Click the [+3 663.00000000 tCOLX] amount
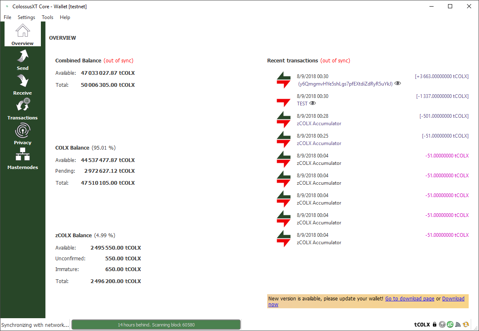This screenshot has height=331, width=479. (x=441, y=76)
